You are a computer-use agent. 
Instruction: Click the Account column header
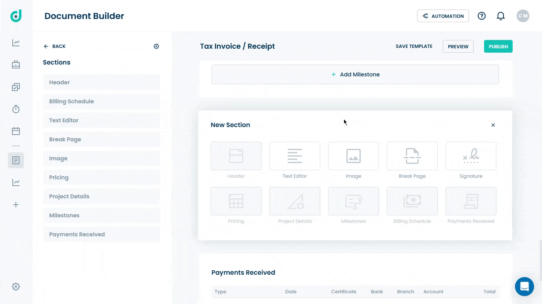(433, 292)
